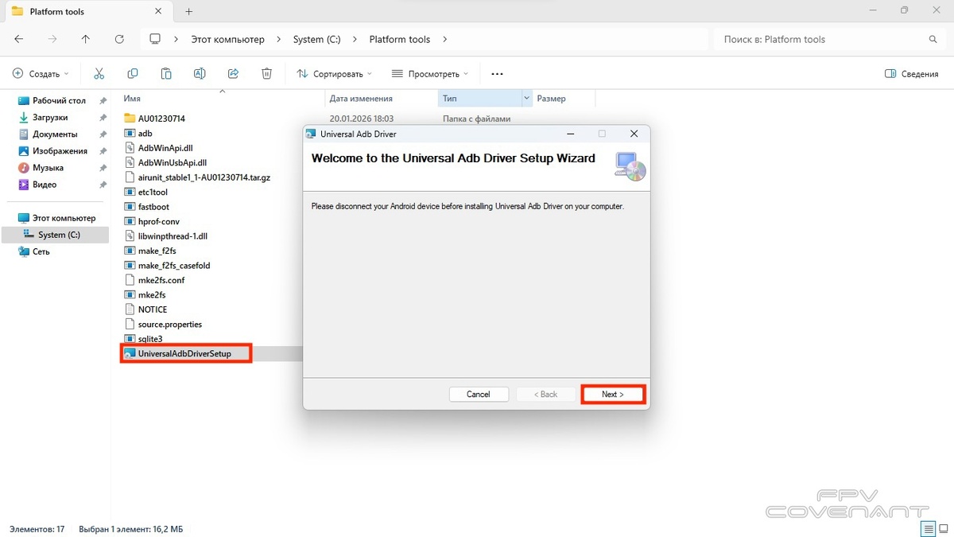Expand chevron after System (C:) in breadcrumb
The image size is (954, 537).
point(355,39)
